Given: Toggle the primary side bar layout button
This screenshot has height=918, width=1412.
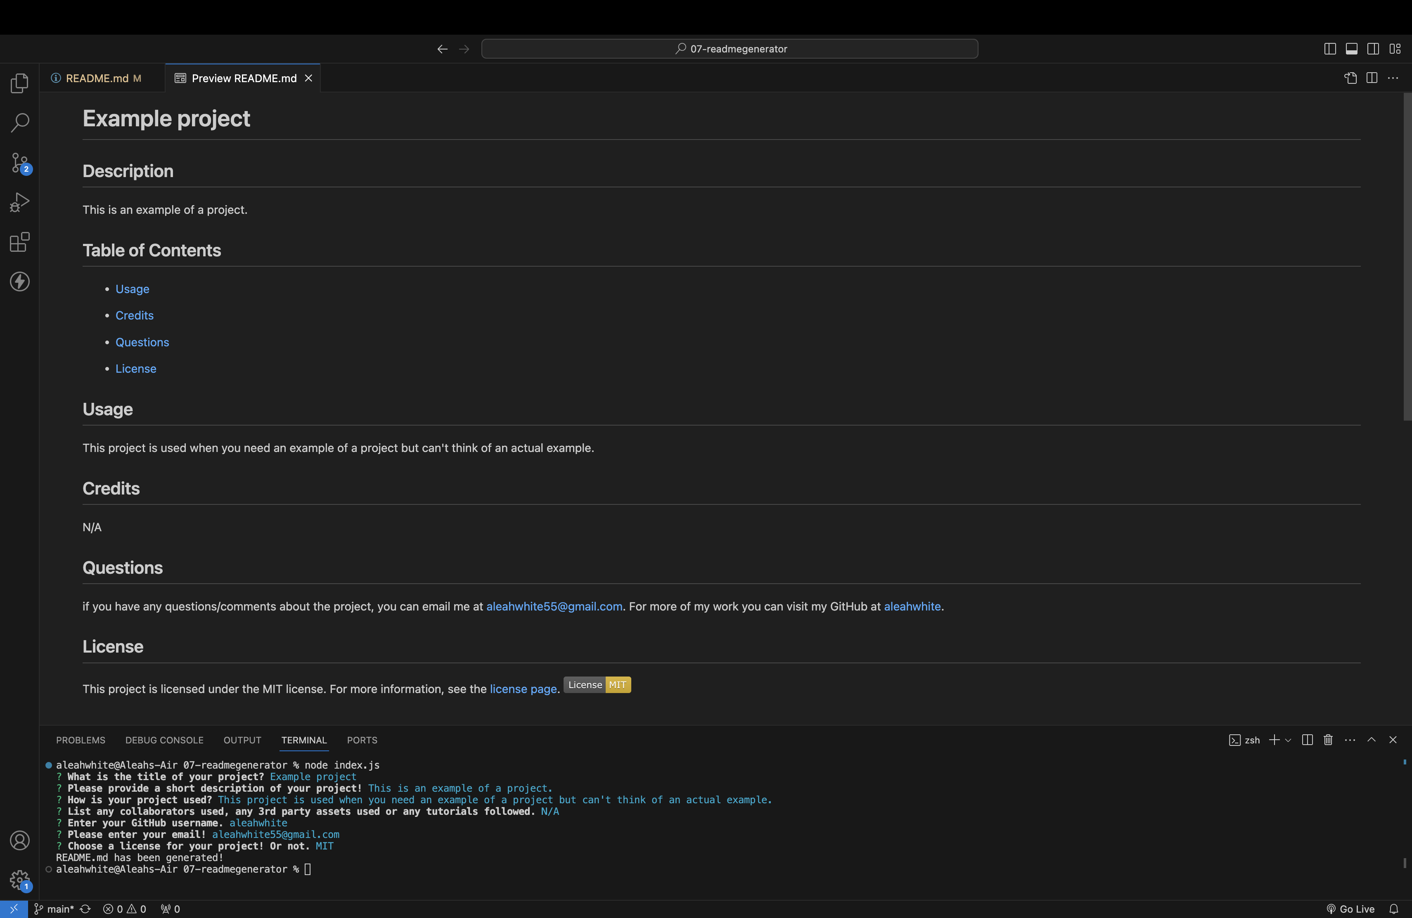Looking at the screenshot, I should tap(1329, 49).
